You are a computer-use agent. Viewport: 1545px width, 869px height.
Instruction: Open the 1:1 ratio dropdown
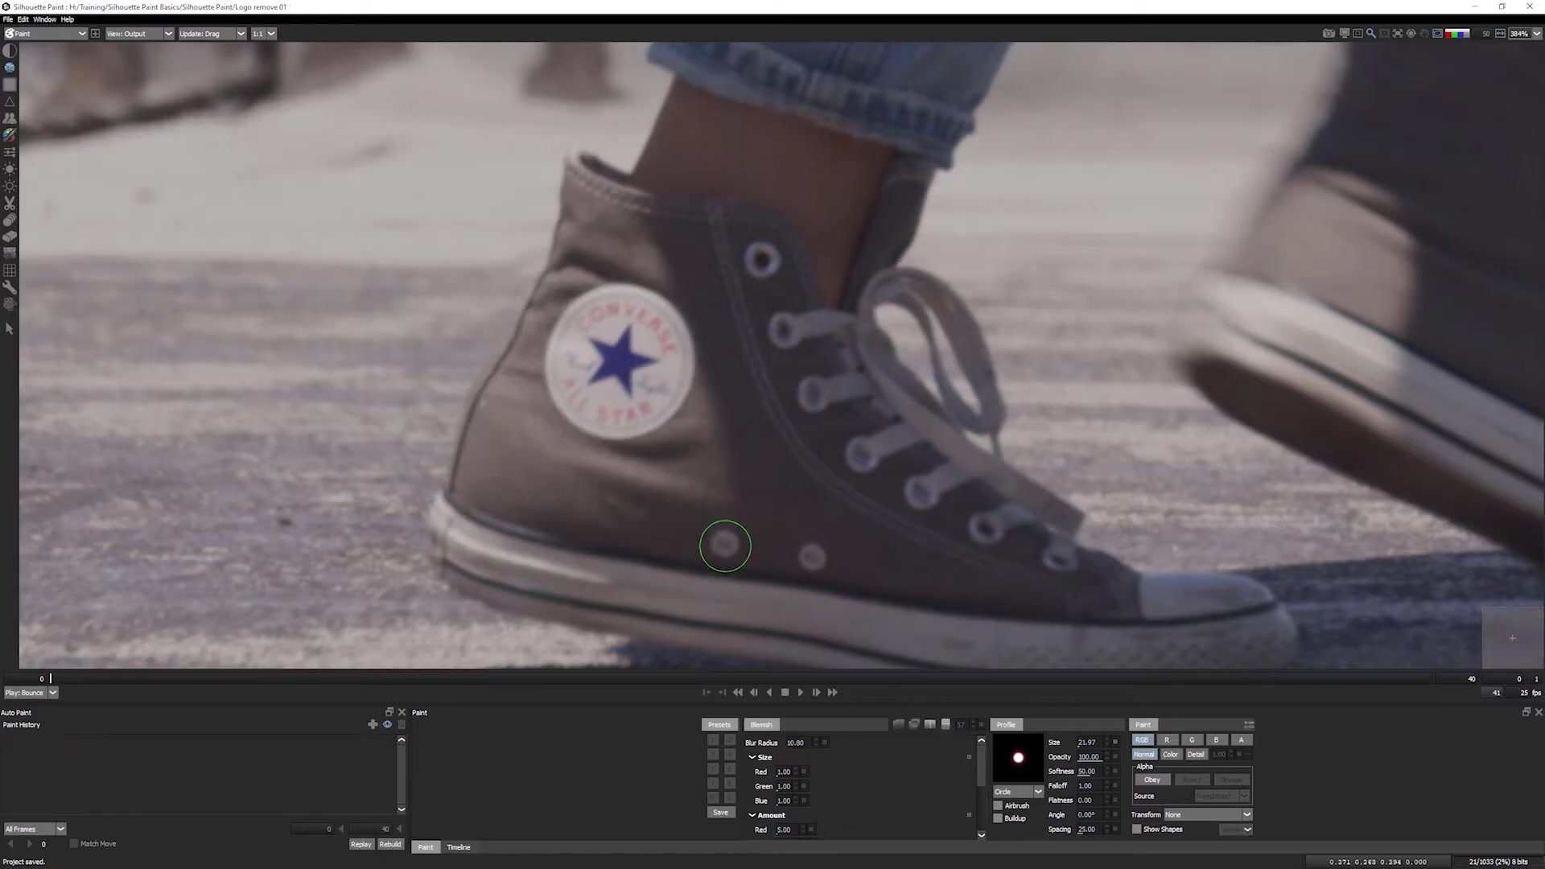263,34
